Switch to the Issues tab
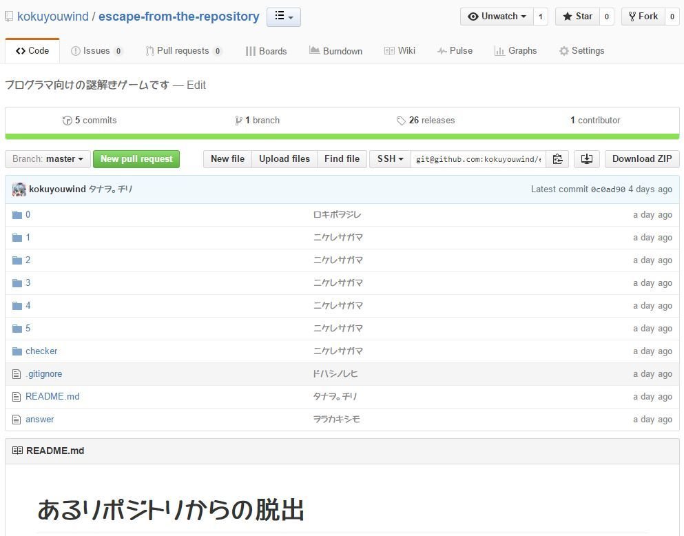 [x=96, y=51]
